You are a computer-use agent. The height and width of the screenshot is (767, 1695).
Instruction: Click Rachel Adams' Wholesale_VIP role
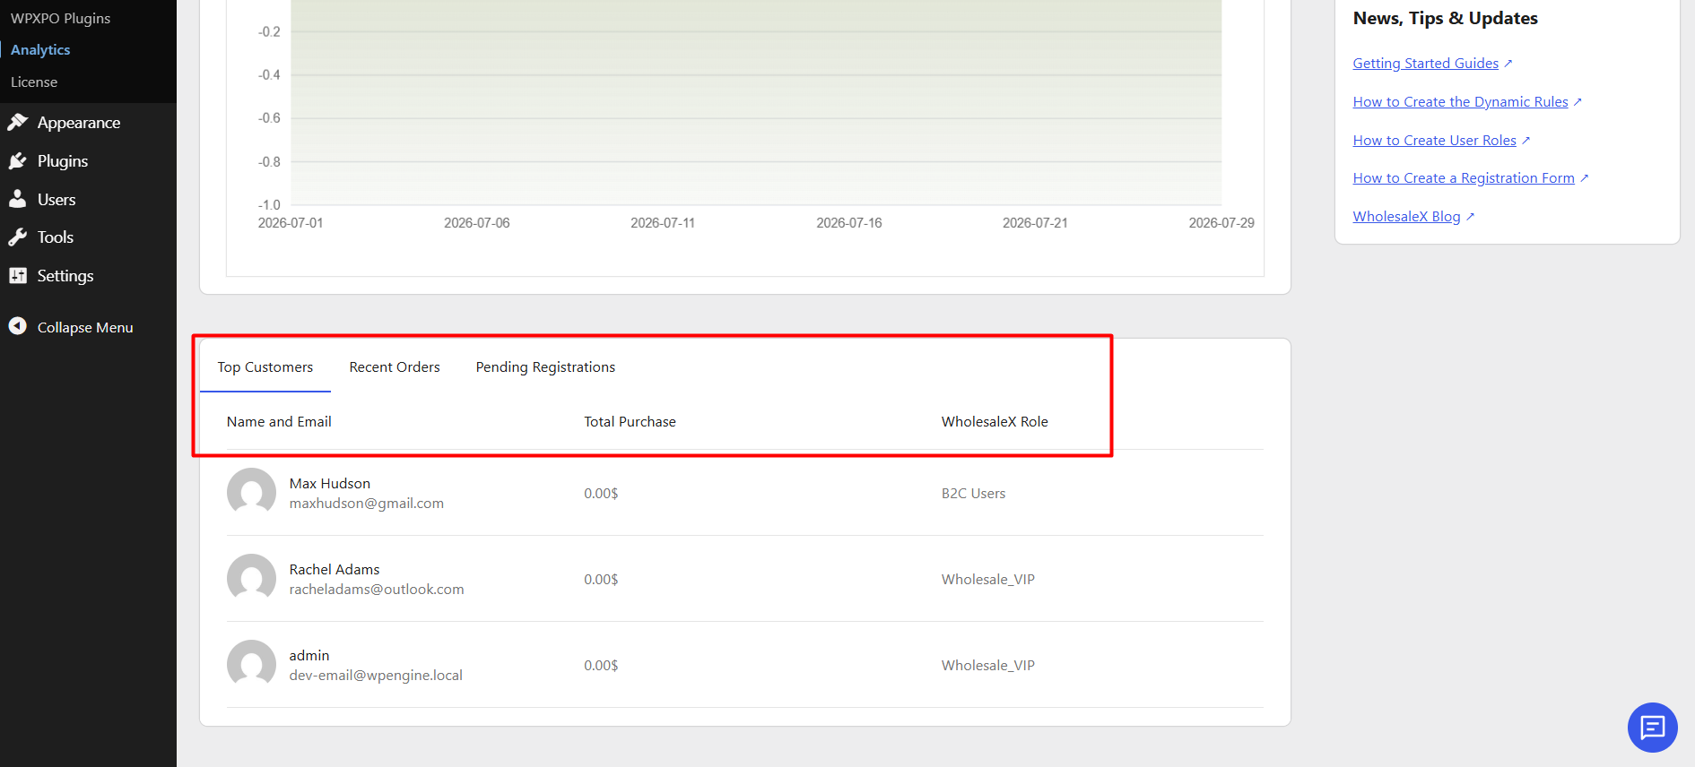point(988,579)
